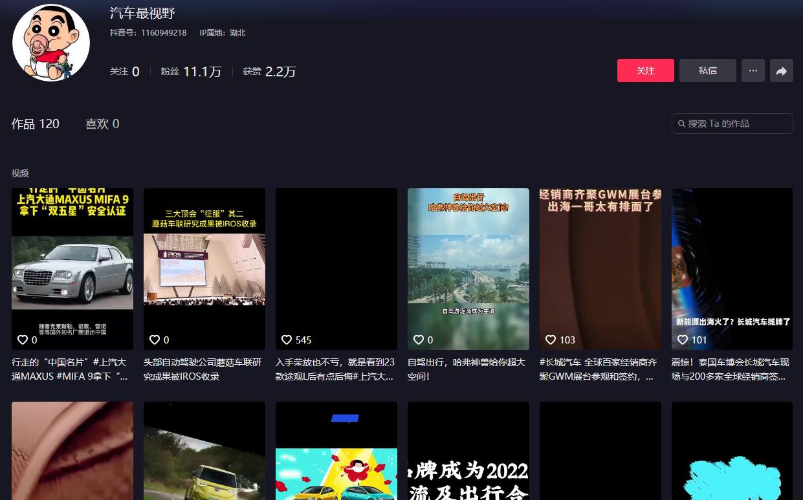Click the 获赞 2.2万 likes count
Image resolution: width=803 pixels, height=500 pixels.
270,71
